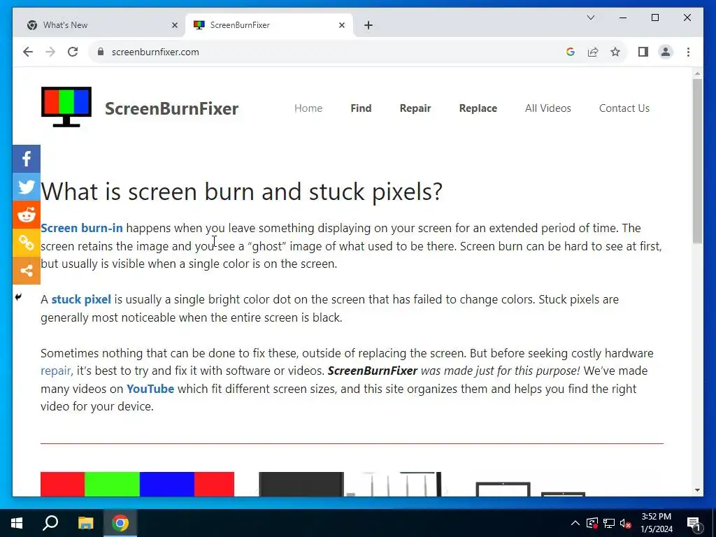Open a new tab with plus button

pos(368,25)
